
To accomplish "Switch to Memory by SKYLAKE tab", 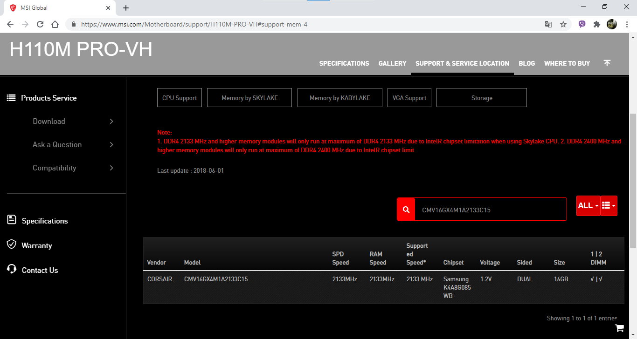I will coord(249,98).
